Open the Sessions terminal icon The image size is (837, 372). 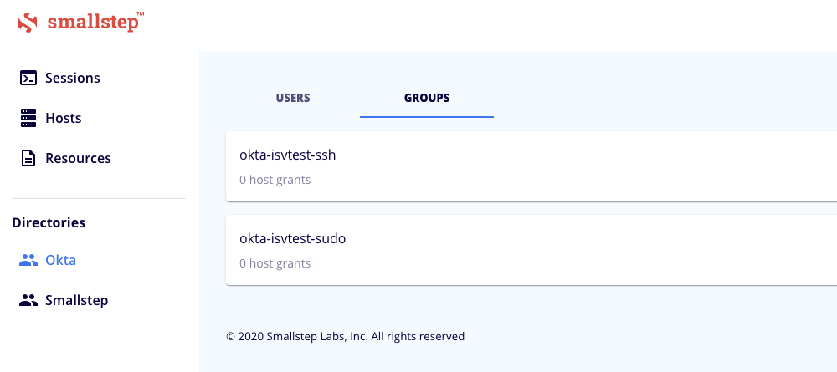tap(28, 78)
